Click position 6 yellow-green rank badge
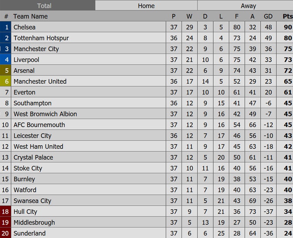Image resolution: width=293 pixels, height=238 pixels. pos(6,81)
